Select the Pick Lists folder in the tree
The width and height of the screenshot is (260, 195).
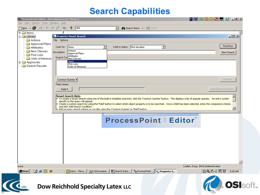tap(35, 55)
